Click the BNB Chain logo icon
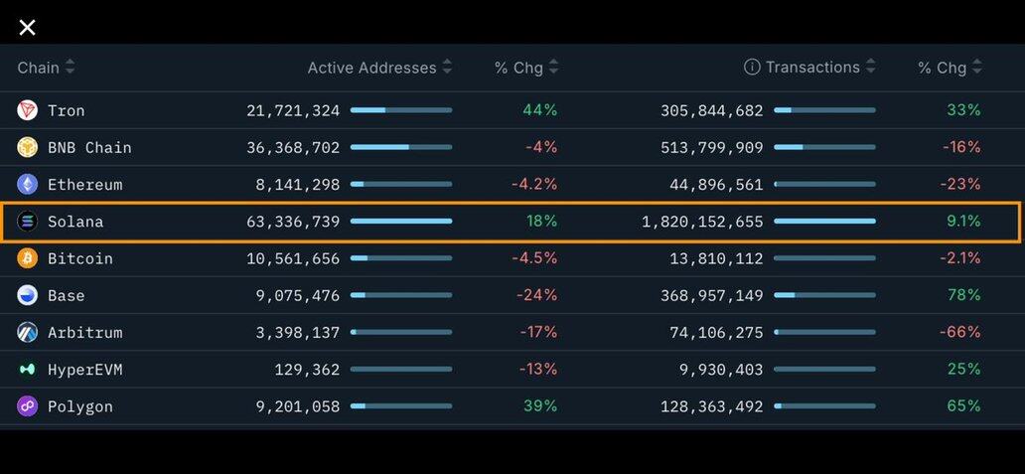This screenshot has width=1025, height=474. click(28, 147)
